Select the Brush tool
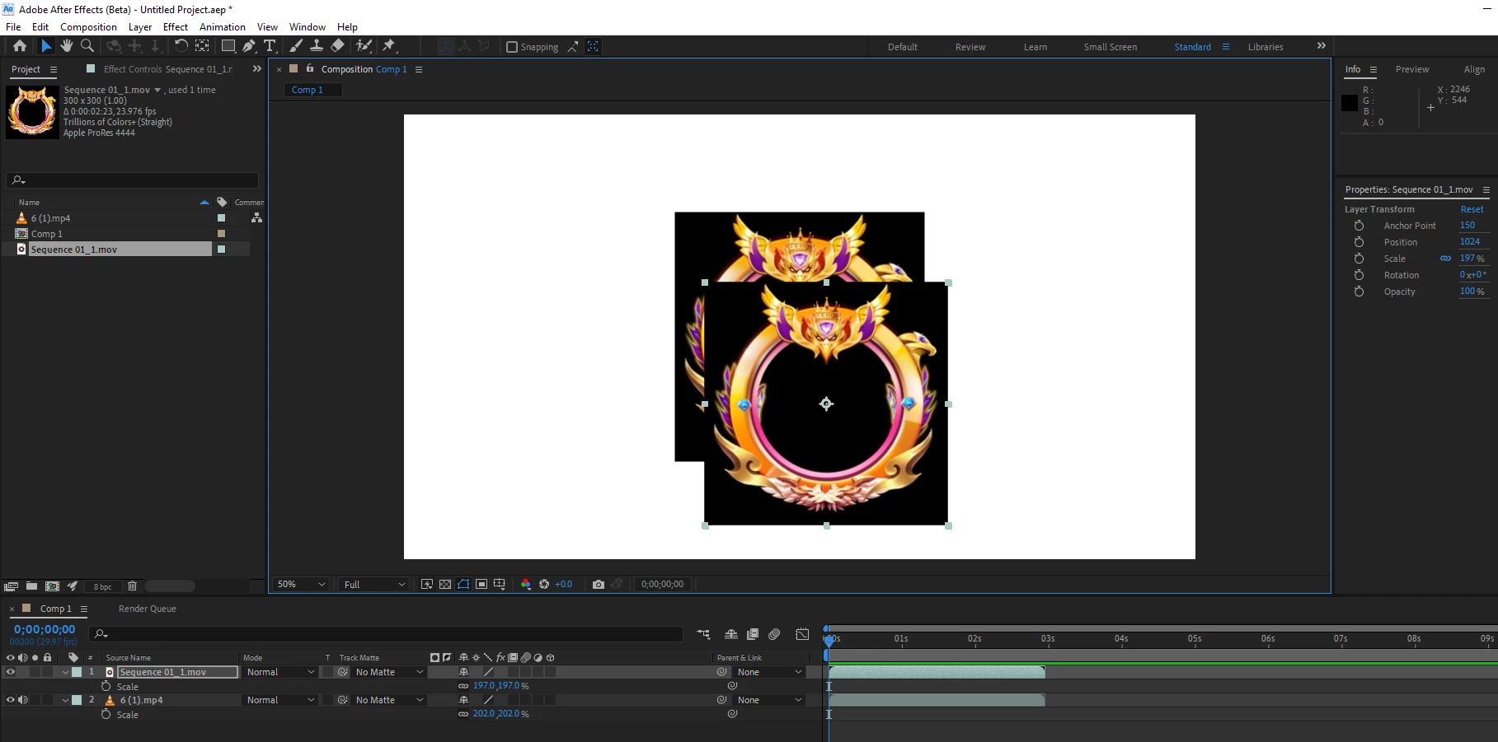This screenshot has width=1498, height=742. [296, 46]
